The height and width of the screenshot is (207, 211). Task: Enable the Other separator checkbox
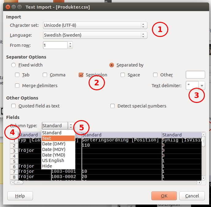155,75
